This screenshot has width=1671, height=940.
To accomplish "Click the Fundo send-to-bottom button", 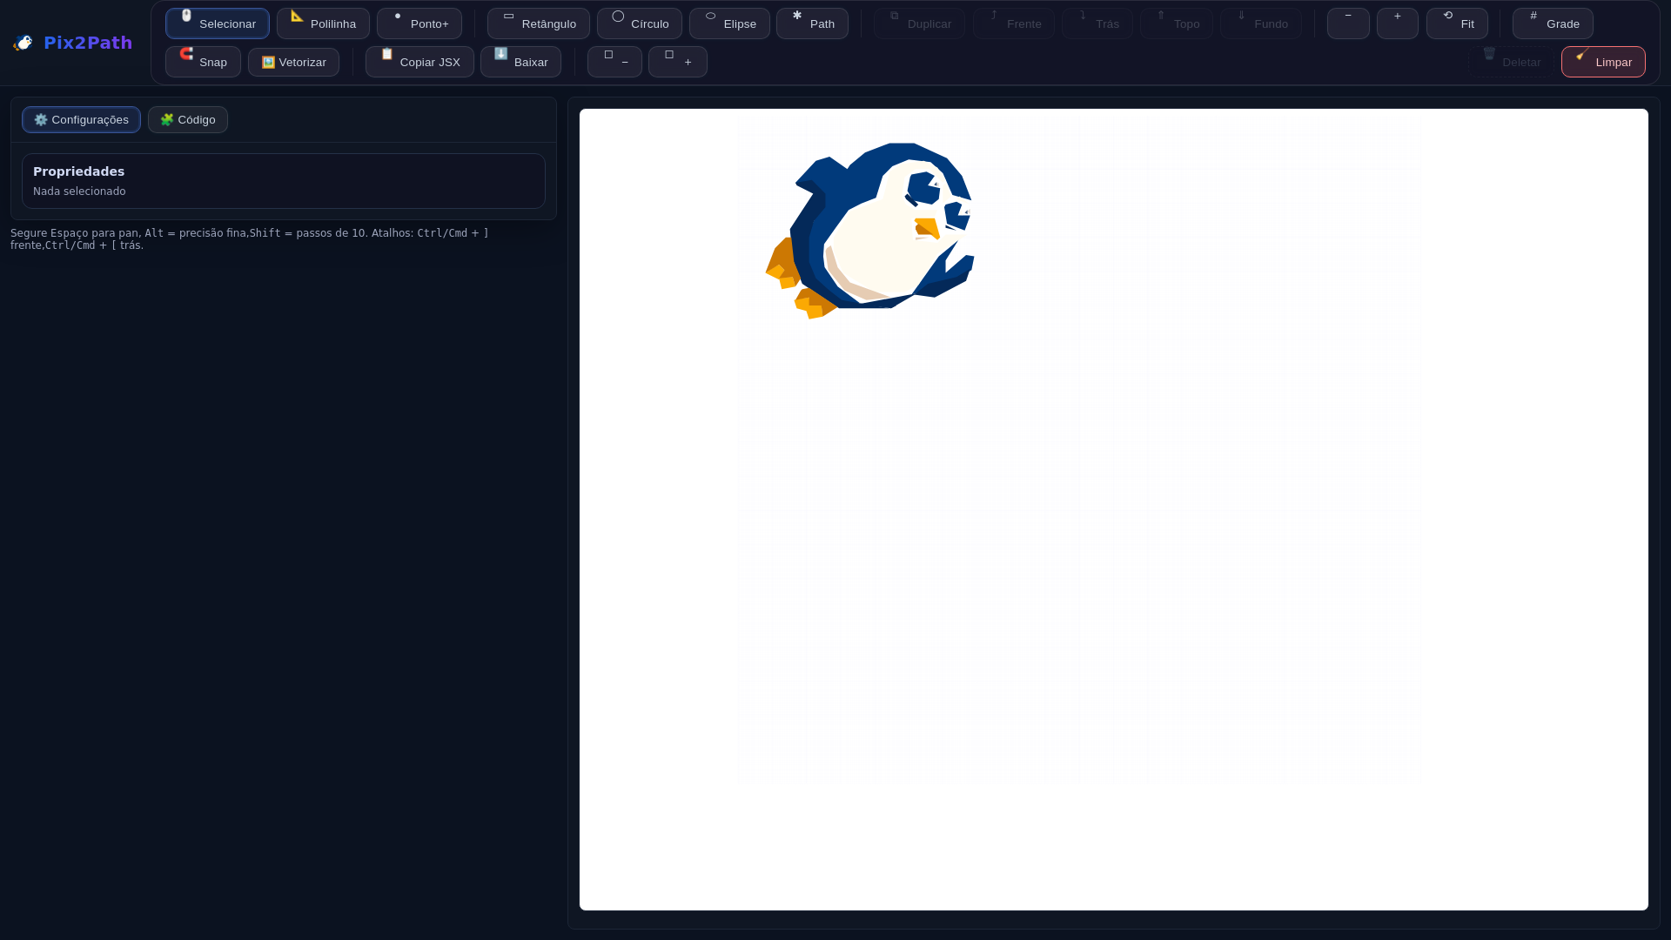I will pyautogui.click(x=1261, y=23).
